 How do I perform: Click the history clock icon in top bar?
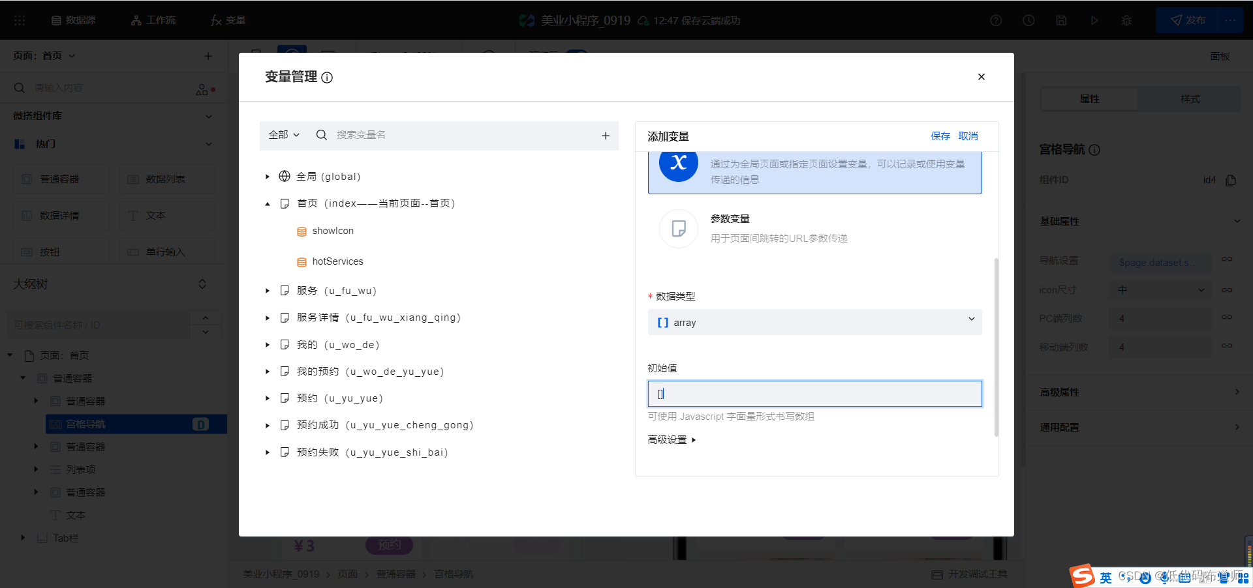point(1029,20)
